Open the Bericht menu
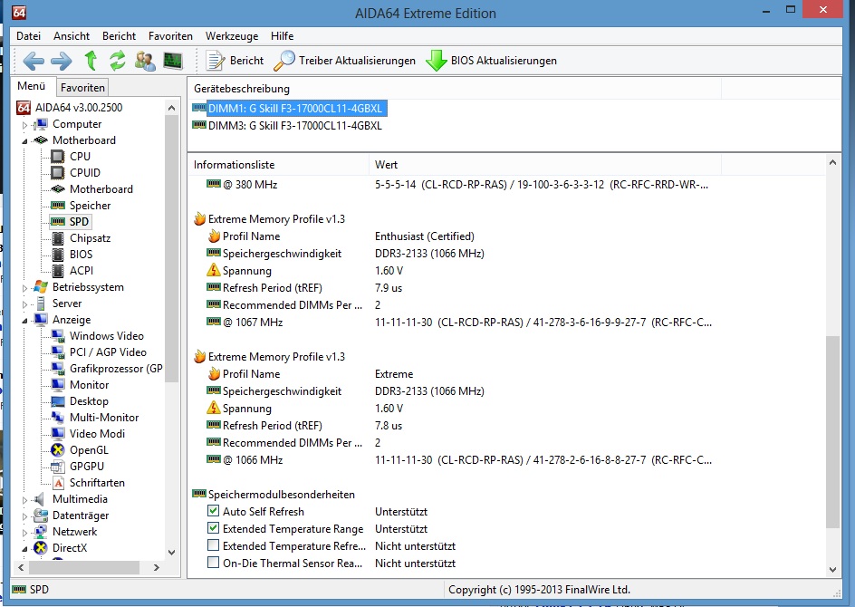 pos(119,36)
